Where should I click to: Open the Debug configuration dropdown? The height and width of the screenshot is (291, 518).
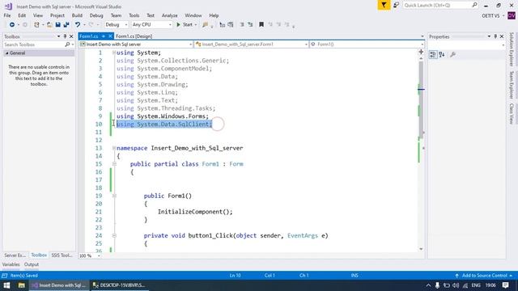(x=116, y=25)
